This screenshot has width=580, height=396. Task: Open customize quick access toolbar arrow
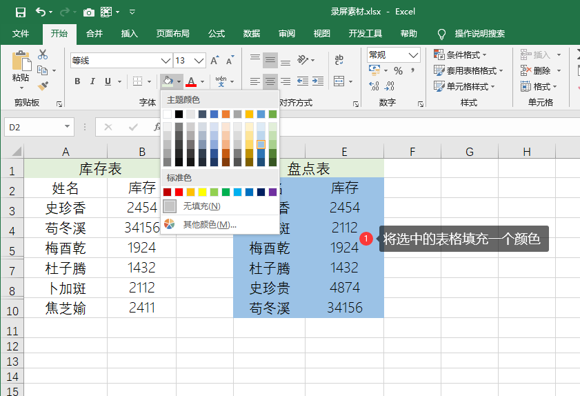pos(132,12)
